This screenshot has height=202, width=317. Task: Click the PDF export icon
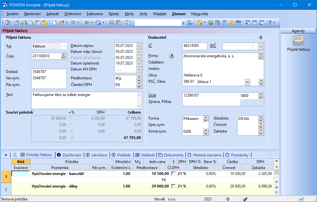coord(38,22)
